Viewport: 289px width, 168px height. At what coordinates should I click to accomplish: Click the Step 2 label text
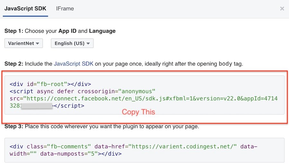click(14, 64)
